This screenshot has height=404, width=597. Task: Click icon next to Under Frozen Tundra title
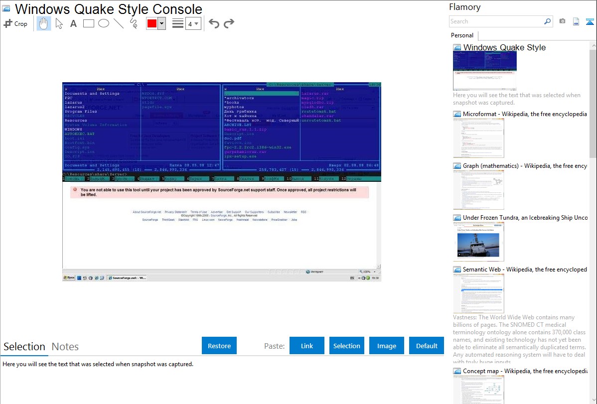pos(457,218)
